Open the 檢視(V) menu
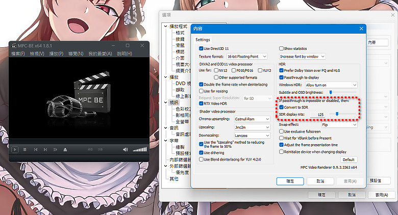 coord(37,54)
